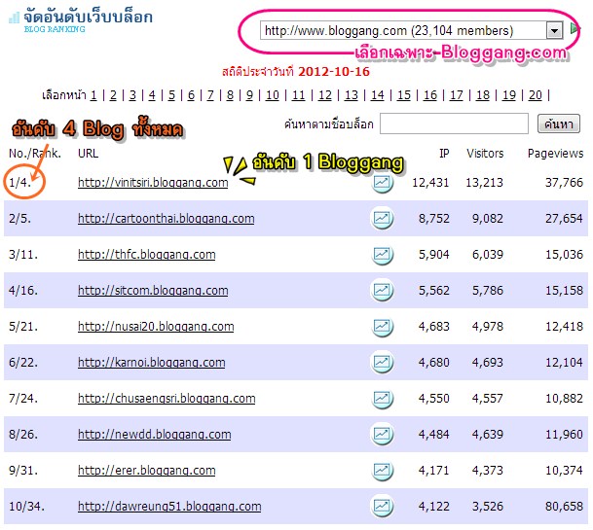
Task: Click the จัดอันดับเว็บบล็อก page title
Action: point(88,17)
